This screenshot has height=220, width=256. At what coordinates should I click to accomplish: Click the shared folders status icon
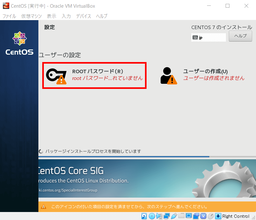click(x=181, y=216)
